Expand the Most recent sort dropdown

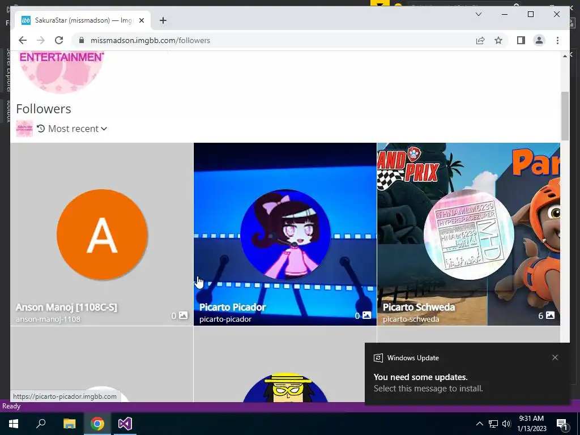tap(78, 129)
